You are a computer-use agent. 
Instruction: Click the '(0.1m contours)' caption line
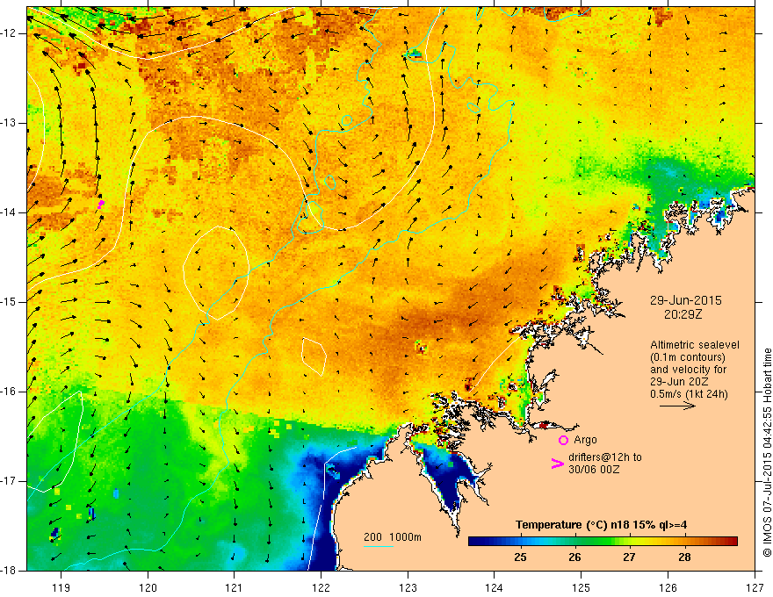coord(688,357)
